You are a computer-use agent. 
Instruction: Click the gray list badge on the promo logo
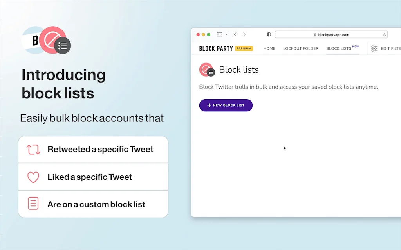(63, 46)
